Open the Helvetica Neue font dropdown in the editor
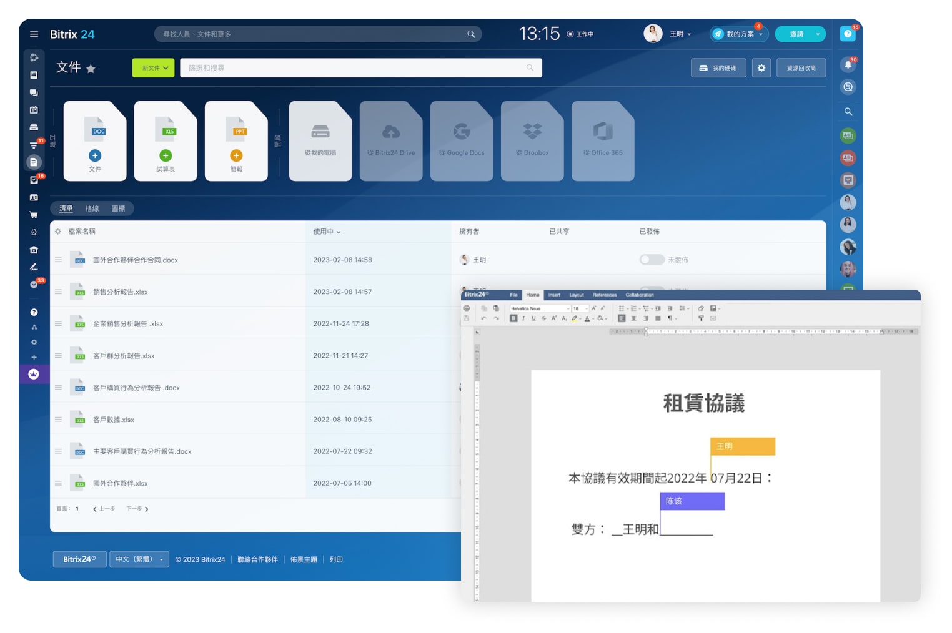 pos(540,308)
